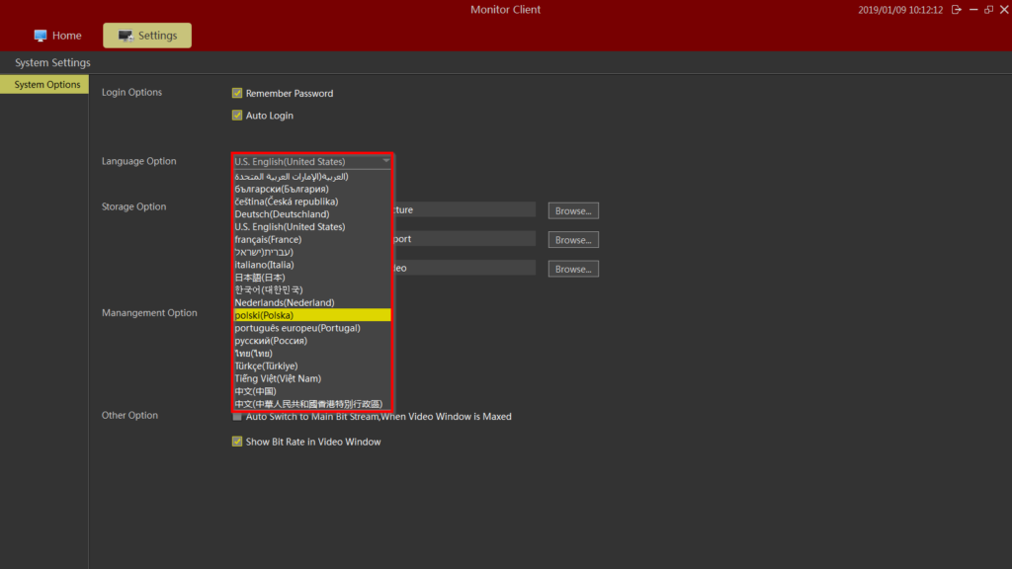This screenshot has height=569, width=1012.
Task: Click the bottom Browse button
Action: coord(573,268)
